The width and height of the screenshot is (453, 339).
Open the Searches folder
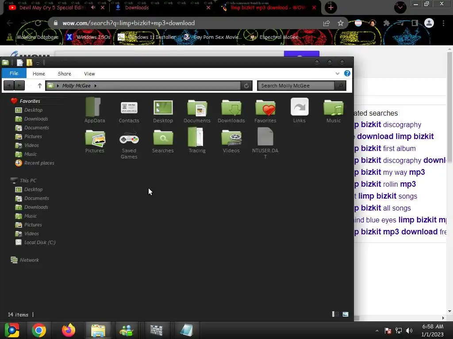click(163, 141)
